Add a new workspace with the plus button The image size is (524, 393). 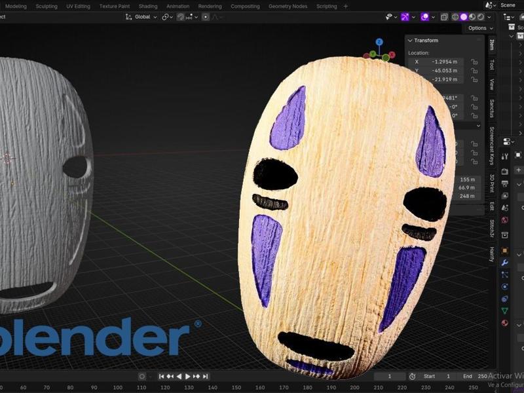pos(345,6)
